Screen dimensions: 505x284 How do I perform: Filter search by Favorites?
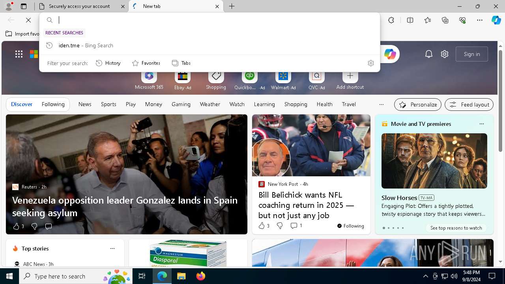[146, 63]
